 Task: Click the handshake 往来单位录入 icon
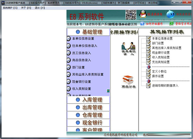pos(128,48)
